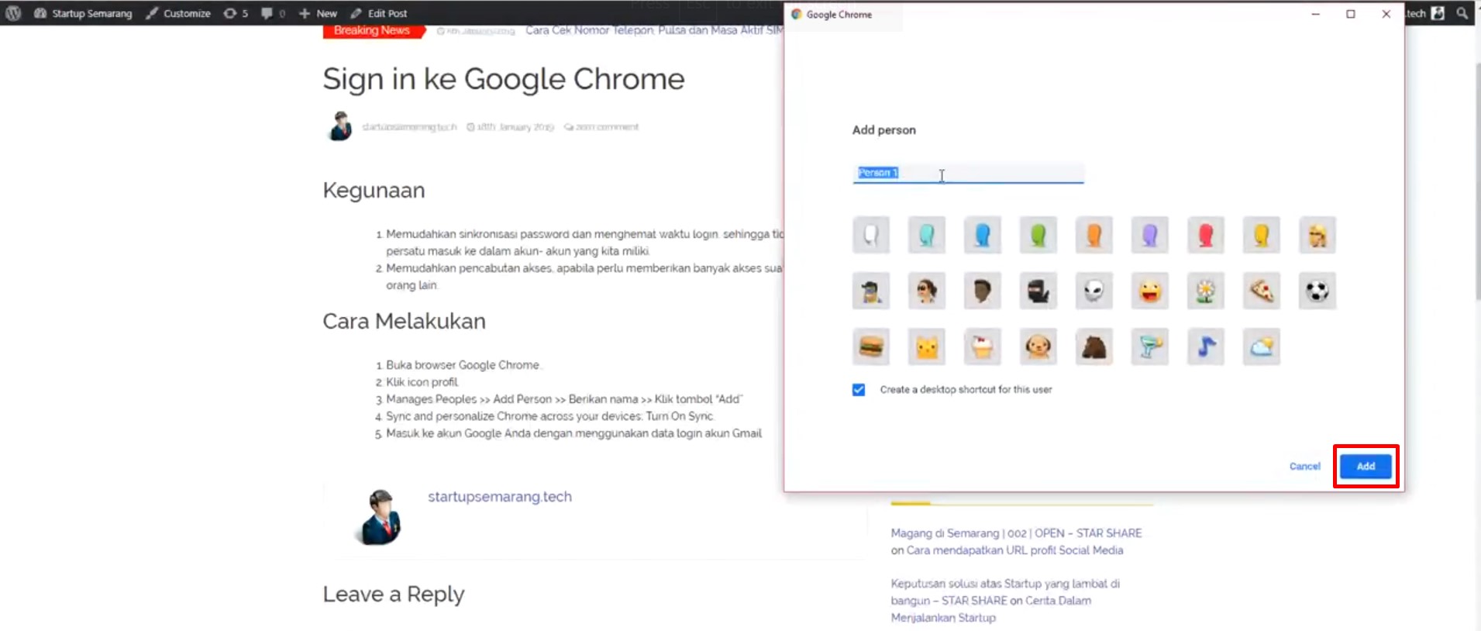This screenshot has width=1481, height=631.
Task: Click the zero comment link under title
Action: [601, 127]
